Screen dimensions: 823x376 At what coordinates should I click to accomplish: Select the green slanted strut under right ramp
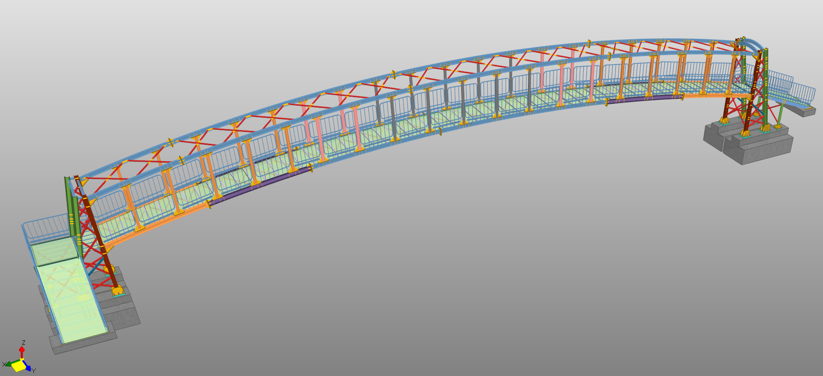(x=781, y=114)
